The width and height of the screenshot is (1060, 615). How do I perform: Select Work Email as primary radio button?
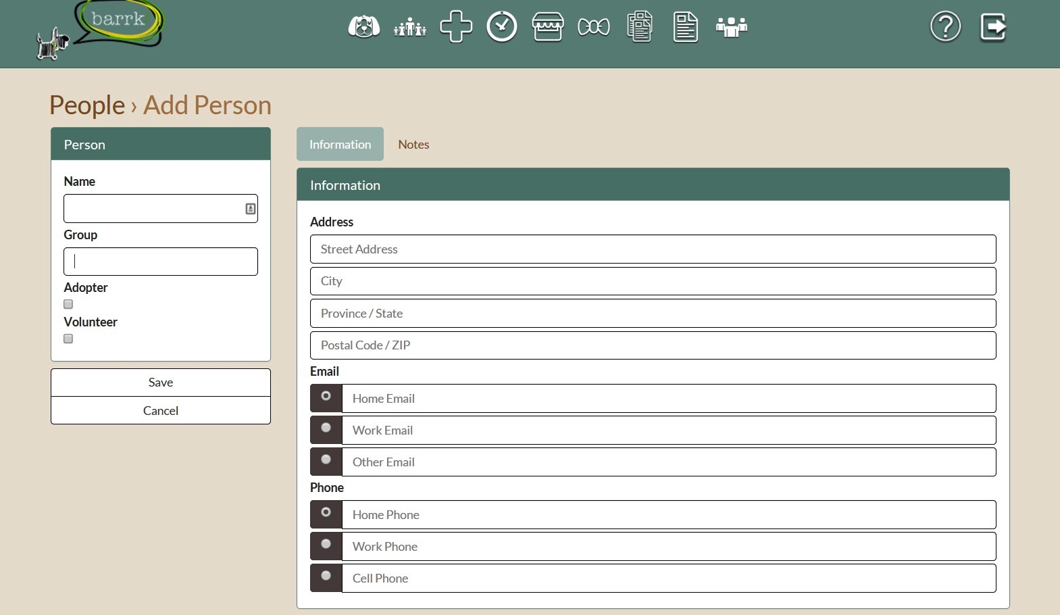tap(326, 428)
